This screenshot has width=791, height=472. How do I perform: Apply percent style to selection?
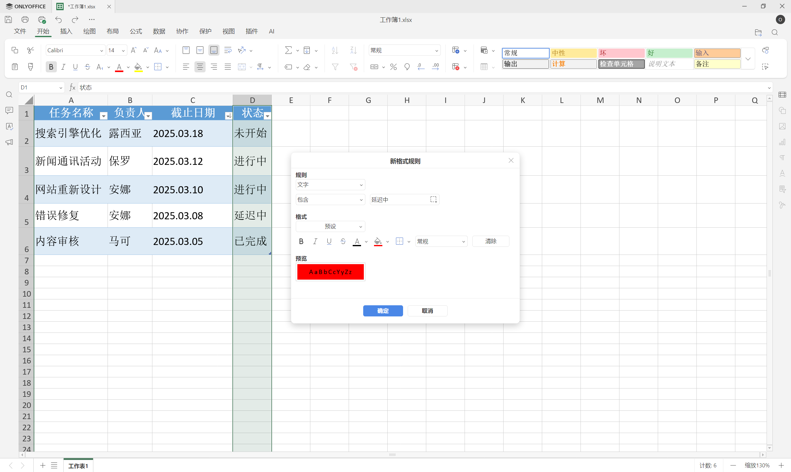click(393, 67)
